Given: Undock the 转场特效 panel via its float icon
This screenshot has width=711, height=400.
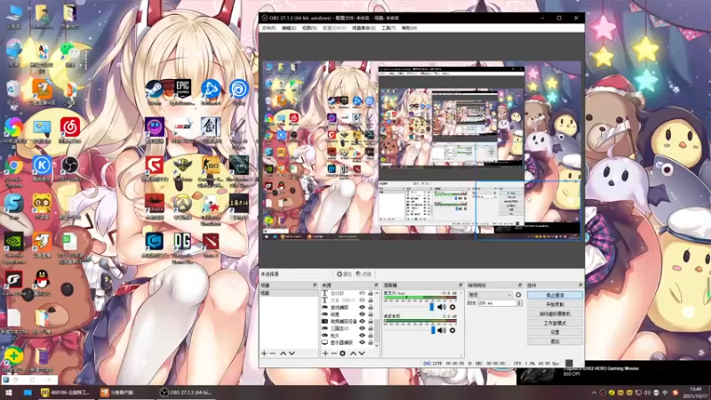Looking at the screenshot, I should (x=520, y=285).
